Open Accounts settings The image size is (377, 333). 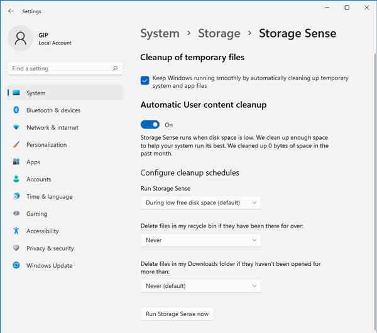coord(65,179)
